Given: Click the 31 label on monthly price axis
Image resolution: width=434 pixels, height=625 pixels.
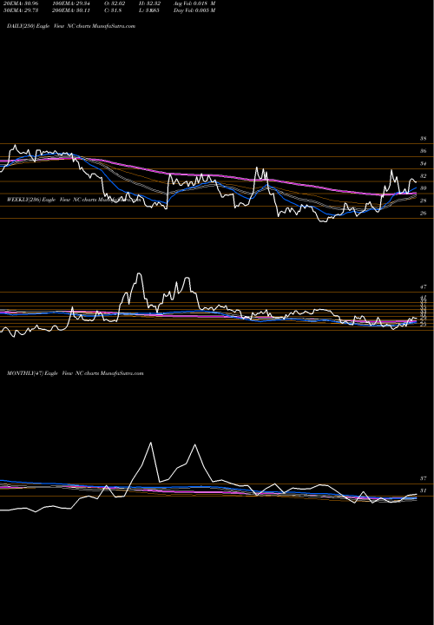Looking at the screenshot, I should point(423,490).
